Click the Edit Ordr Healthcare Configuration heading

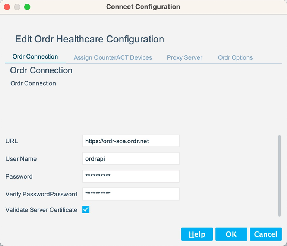(89, 39)
